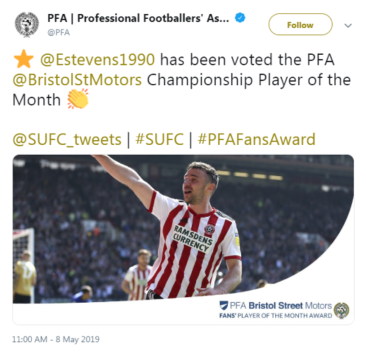This screenshot has height=352, width=366.
Task: Click the gold star emoji
Action: [23, 59]
